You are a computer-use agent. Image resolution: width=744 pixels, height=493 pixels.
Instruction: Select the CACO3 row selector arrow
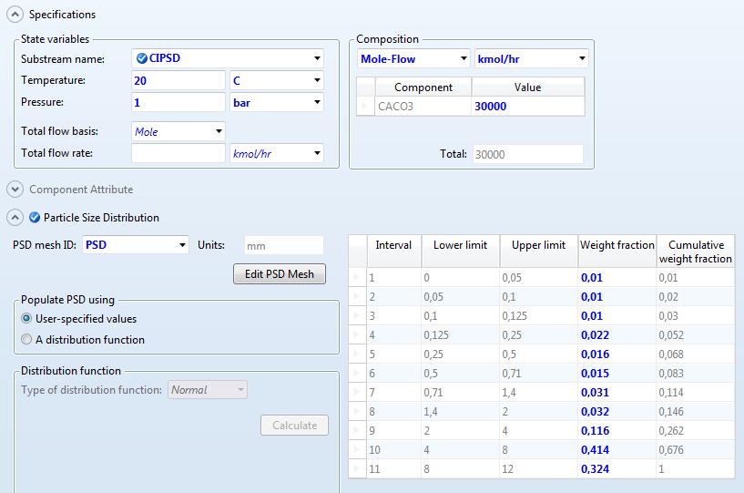click(x=365, y=106)
